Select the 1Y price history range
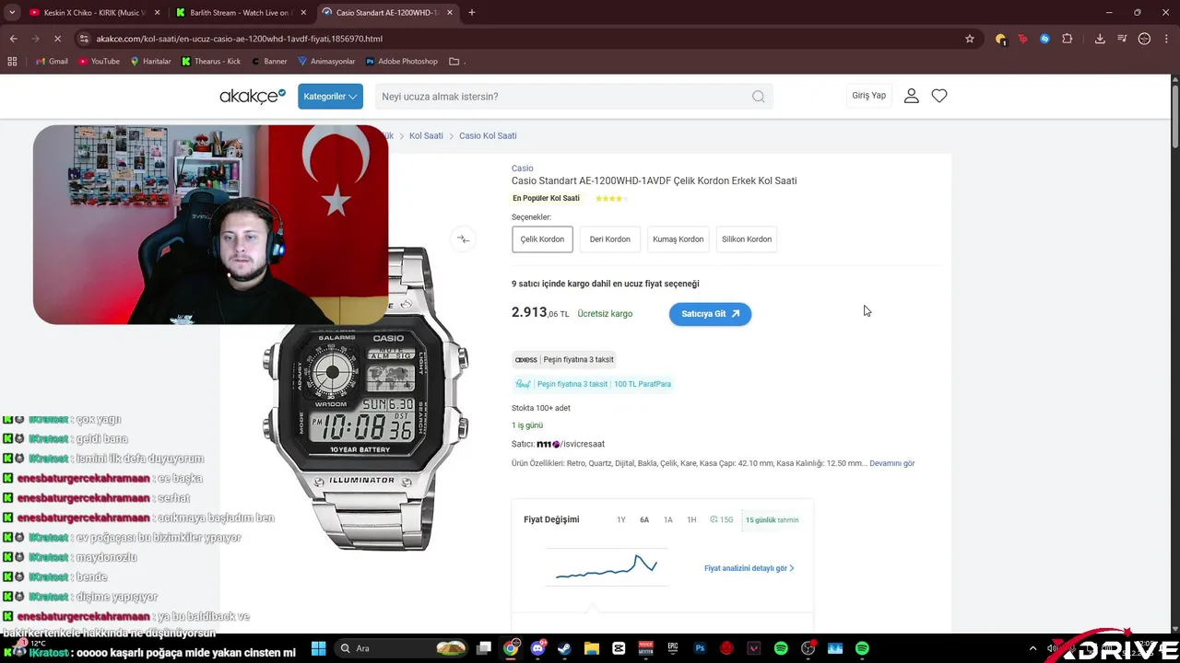 click(x=621, y=520)
